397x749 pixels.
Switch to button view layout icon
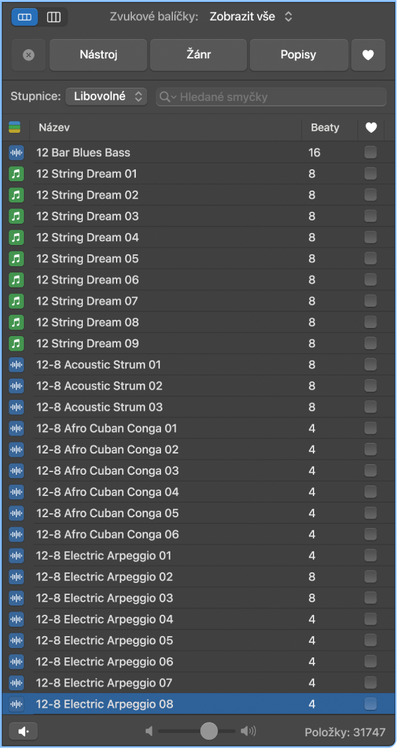[x=25, y=17]
